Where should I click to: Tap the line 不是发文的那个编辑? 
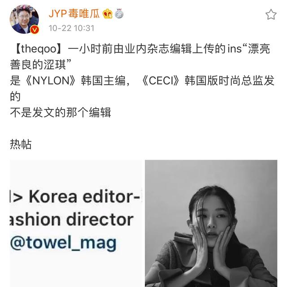click(x=61, y=113)
